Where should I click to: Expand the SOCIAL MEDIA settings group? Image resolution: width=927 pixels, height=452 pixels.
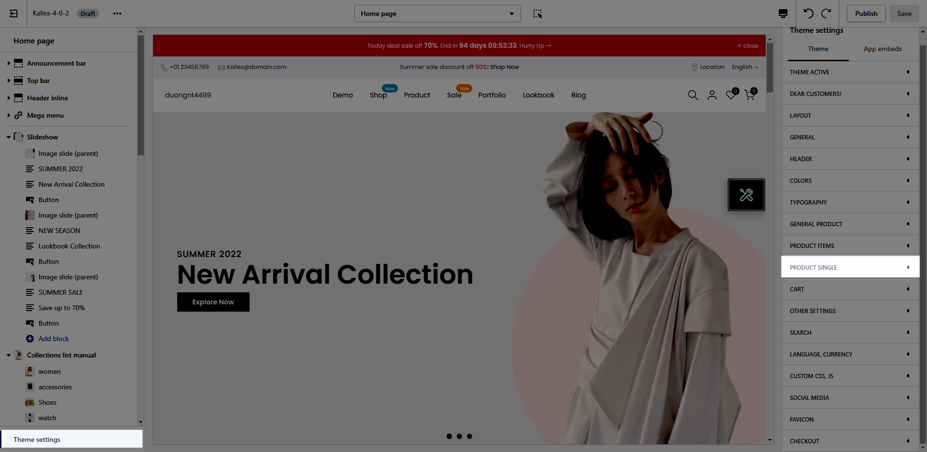point(850,397)
